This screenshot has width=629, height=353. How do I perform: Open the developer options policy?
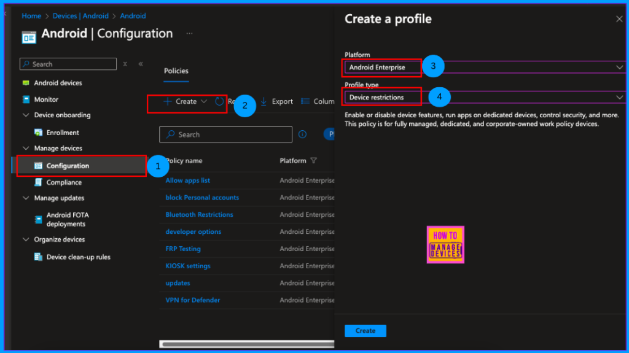(x=193, y=232)
